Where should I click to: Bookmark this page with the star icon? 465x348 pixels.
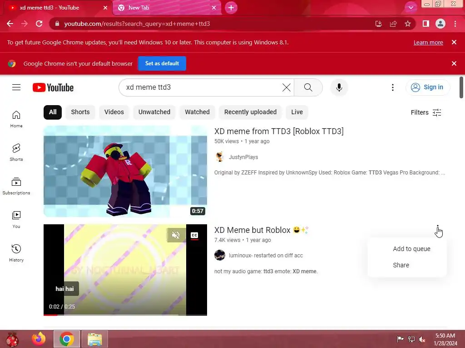[x=408, y=24]
